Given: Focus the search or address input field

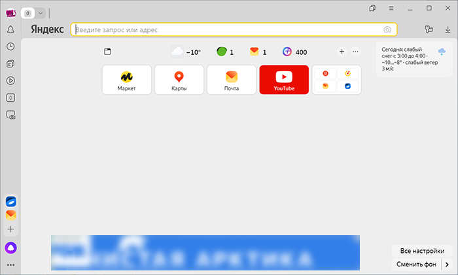Looking at the screenshot, I should tap(234, 29).
